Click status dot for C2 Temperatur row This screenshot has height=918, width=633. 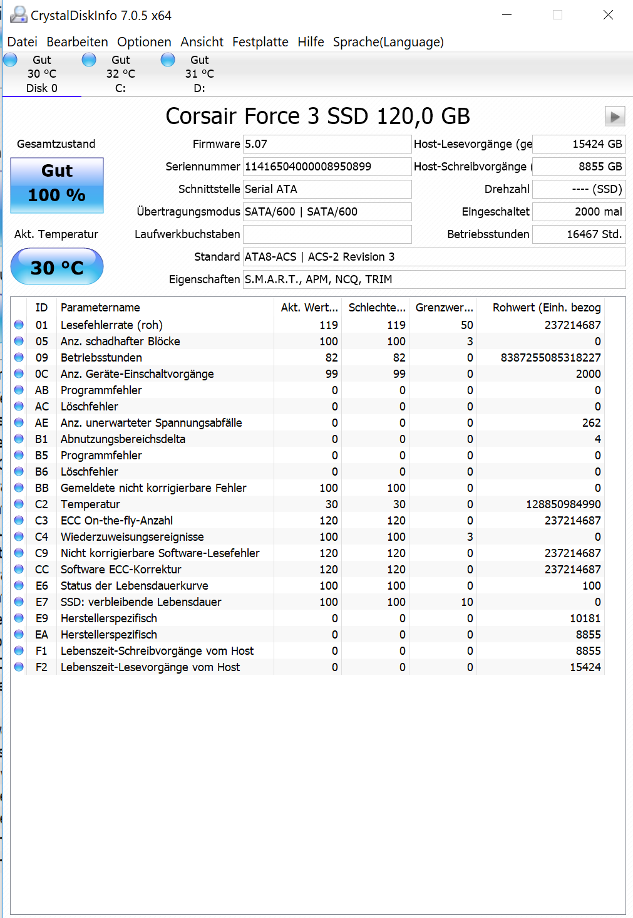click(19, 504)
